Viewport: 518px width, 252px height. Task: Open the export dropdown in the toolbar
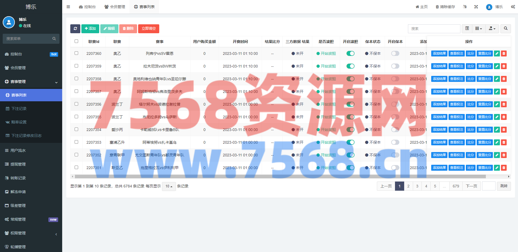pos(492,29)
